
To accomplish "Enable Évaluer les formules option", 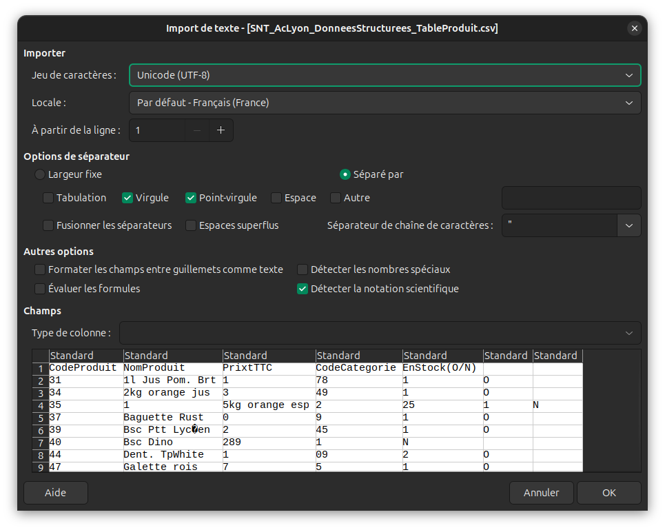I will (40, 289).
